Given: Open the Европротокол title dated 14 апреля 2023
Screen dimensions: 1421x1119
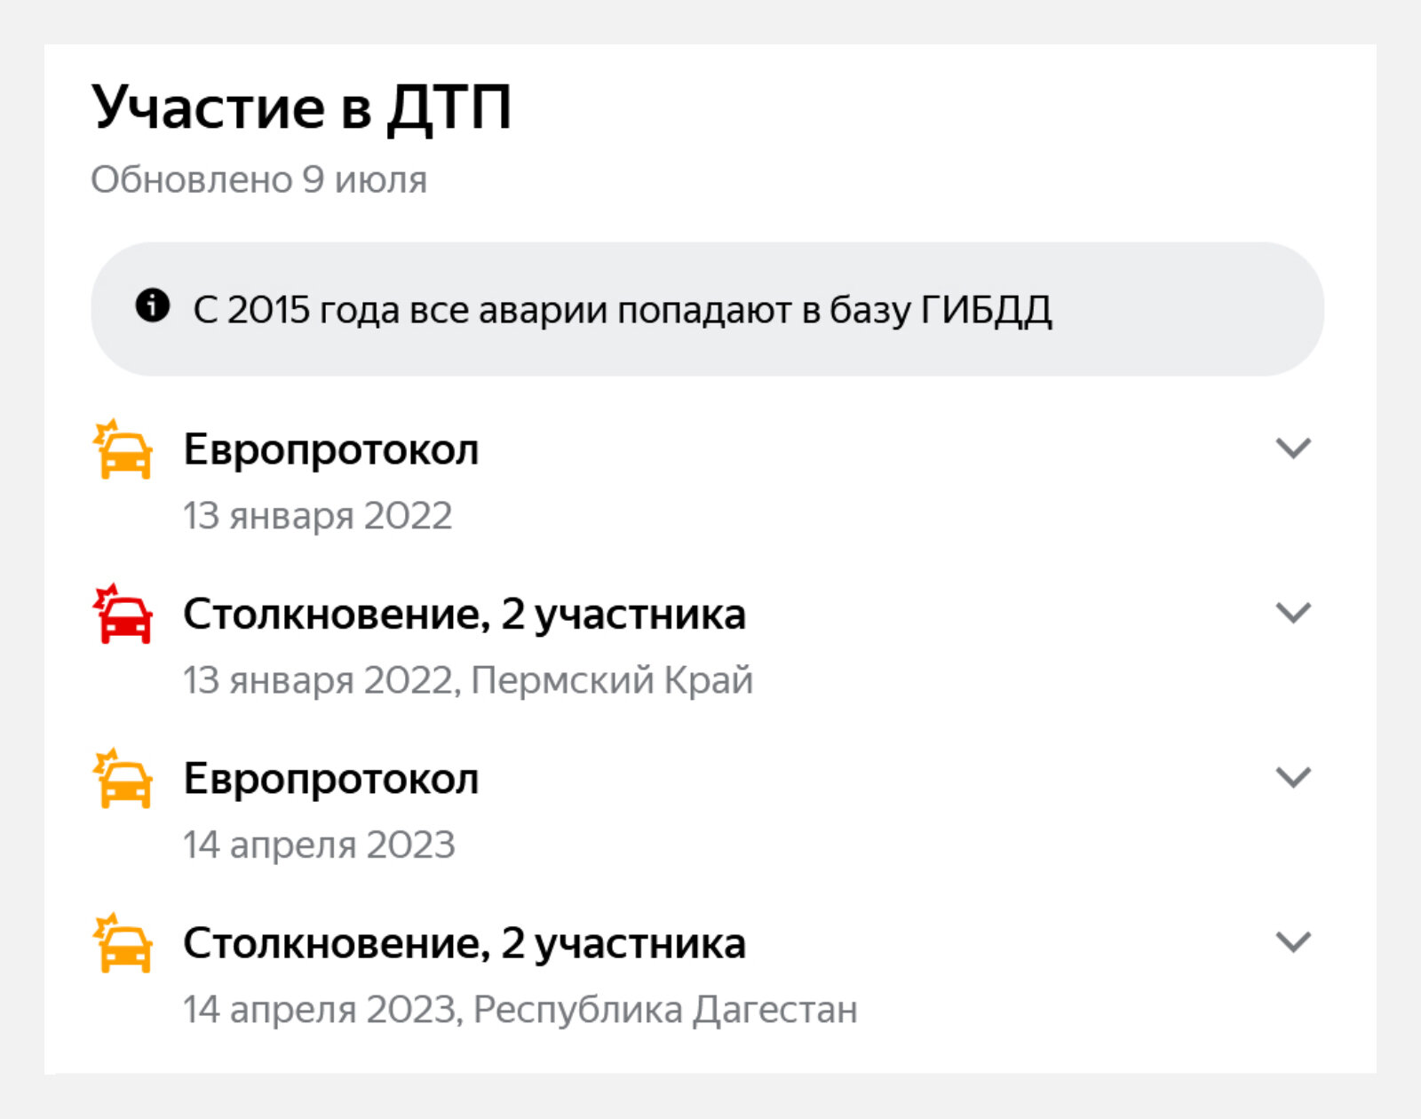Looking at the screenshot, I should [331, 780].
